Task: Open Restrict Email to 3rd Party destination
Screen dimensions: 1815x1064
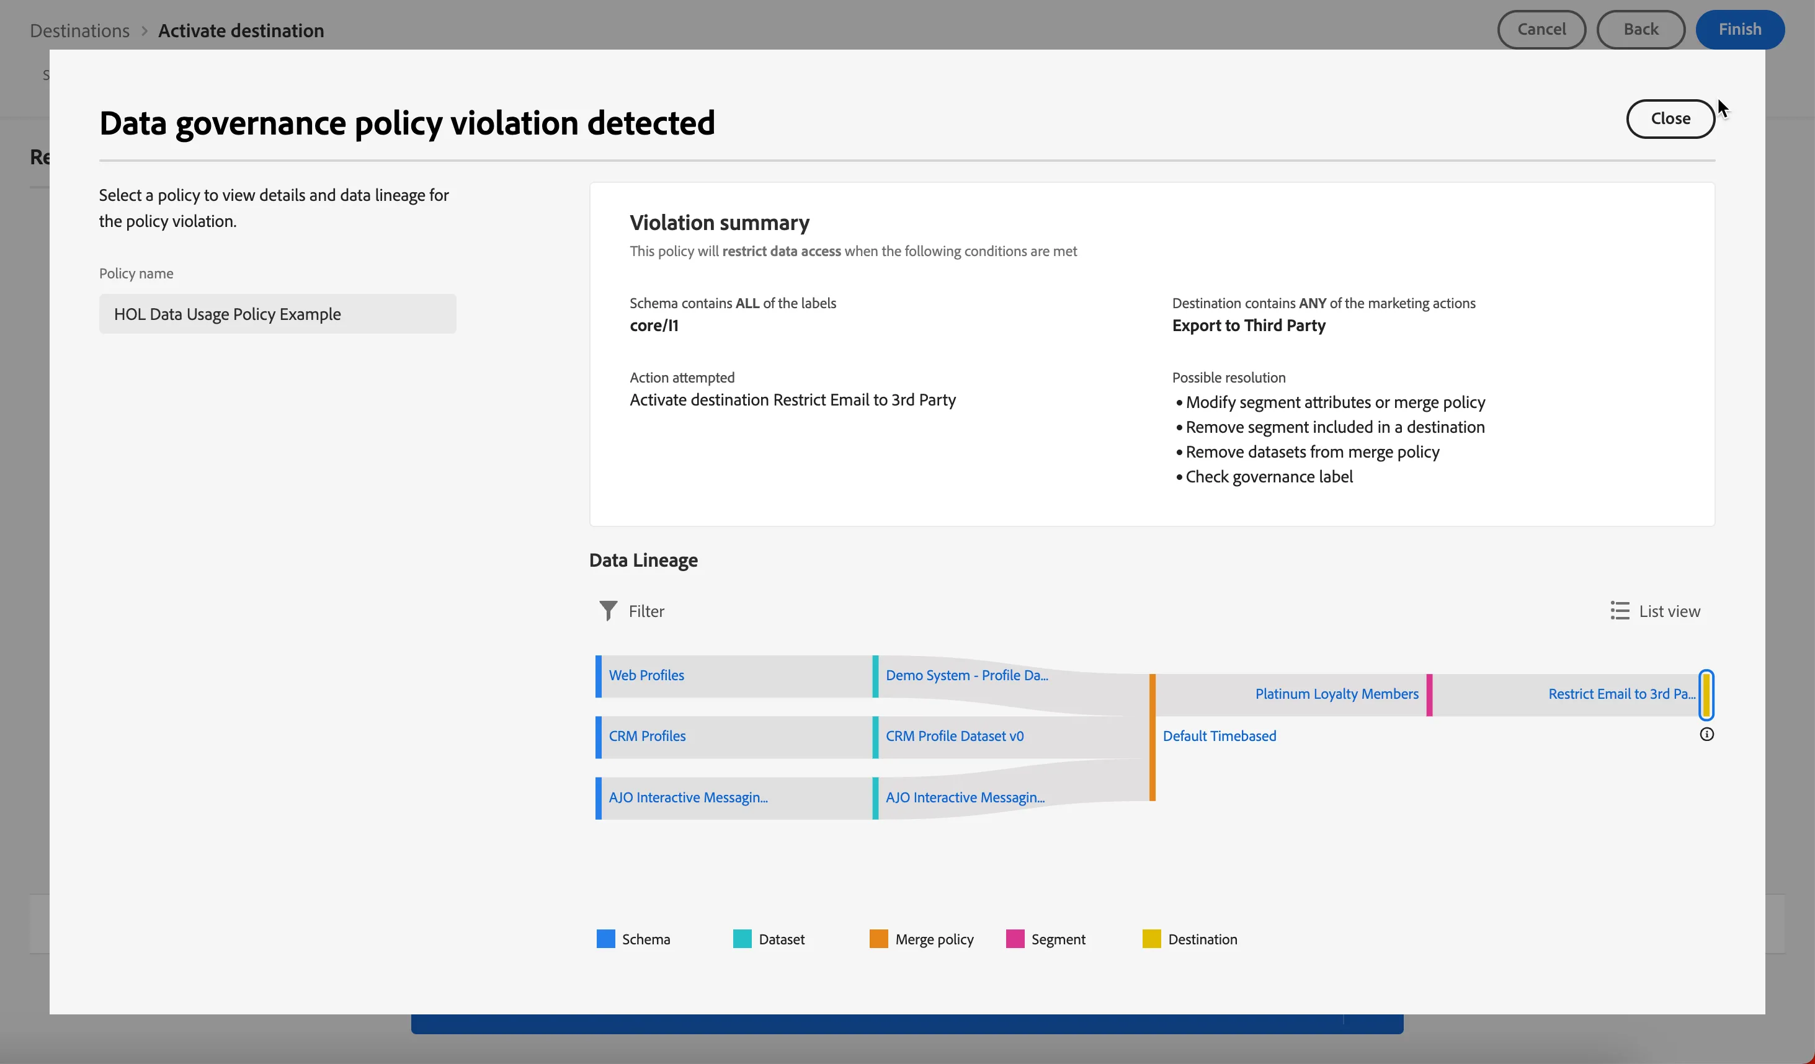Action: (1621, 694)
